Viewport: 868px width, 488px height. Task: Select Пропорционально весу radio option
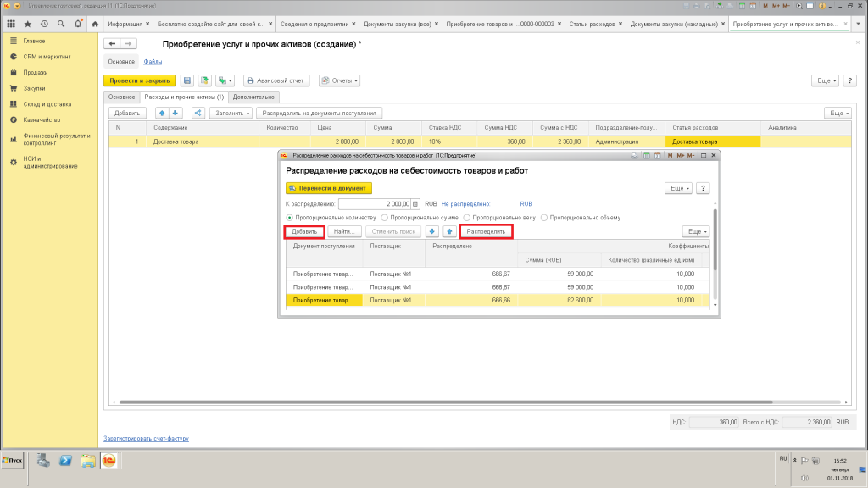pos(467,218)
